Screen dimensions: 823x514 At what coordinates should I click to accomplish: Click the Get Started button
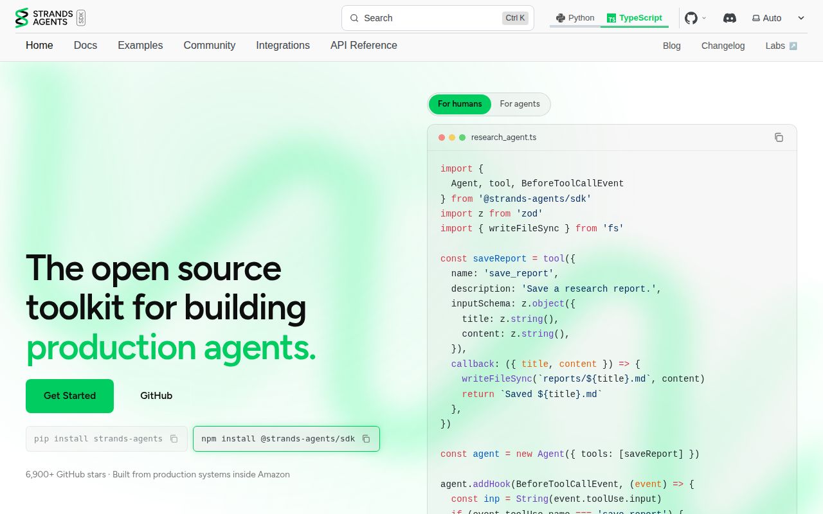(69, 396)
